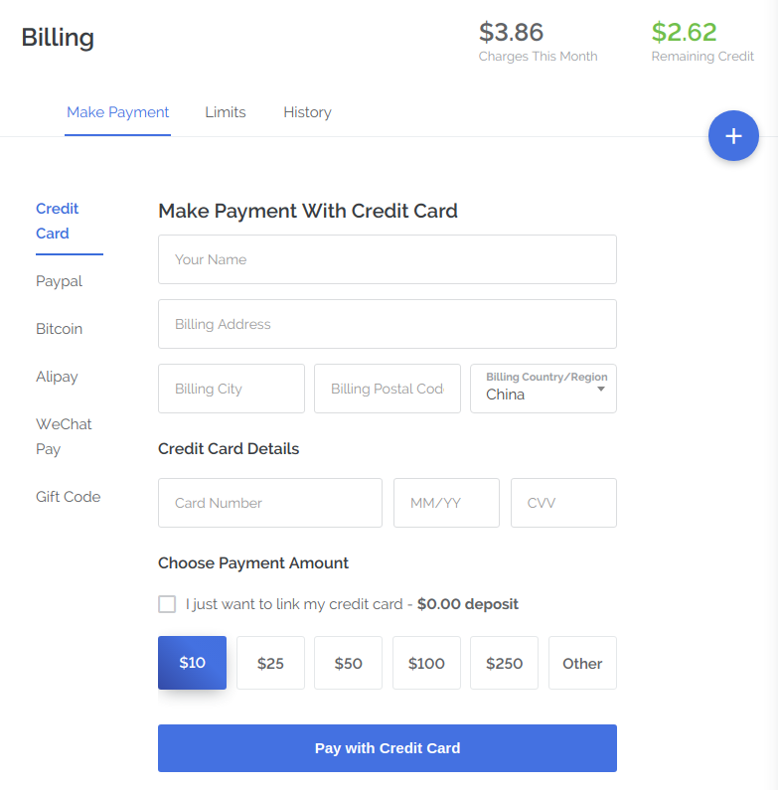Click into the Card Number field

click(269, 503)
